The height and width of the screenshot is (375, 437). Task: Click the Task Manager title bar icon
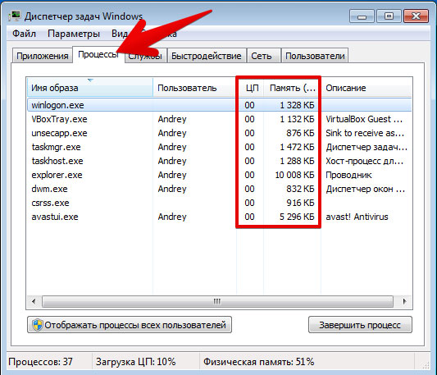(x=14, y=16)
